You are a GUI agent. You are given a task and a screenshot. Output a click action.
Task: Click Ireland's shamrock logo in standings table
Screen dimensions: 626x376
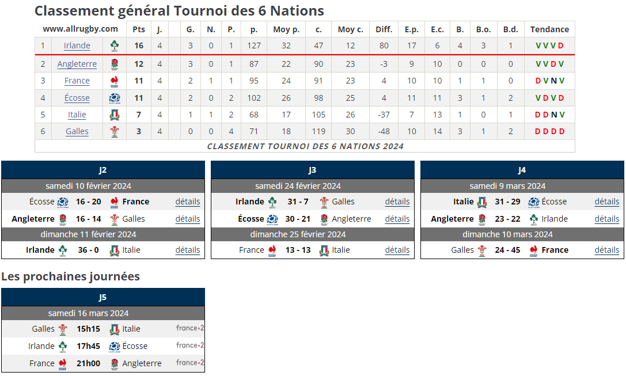[115, 46]
